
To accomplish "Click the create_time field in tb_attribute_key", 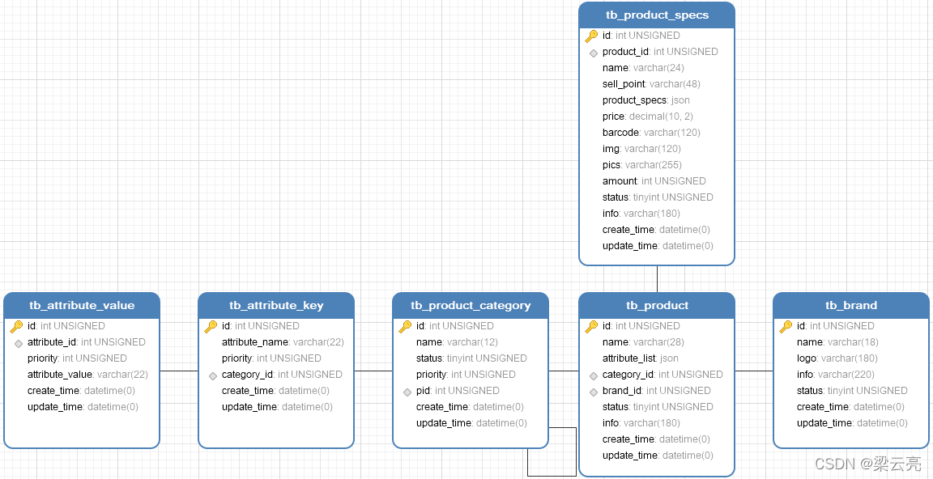I will pos(275,391).
